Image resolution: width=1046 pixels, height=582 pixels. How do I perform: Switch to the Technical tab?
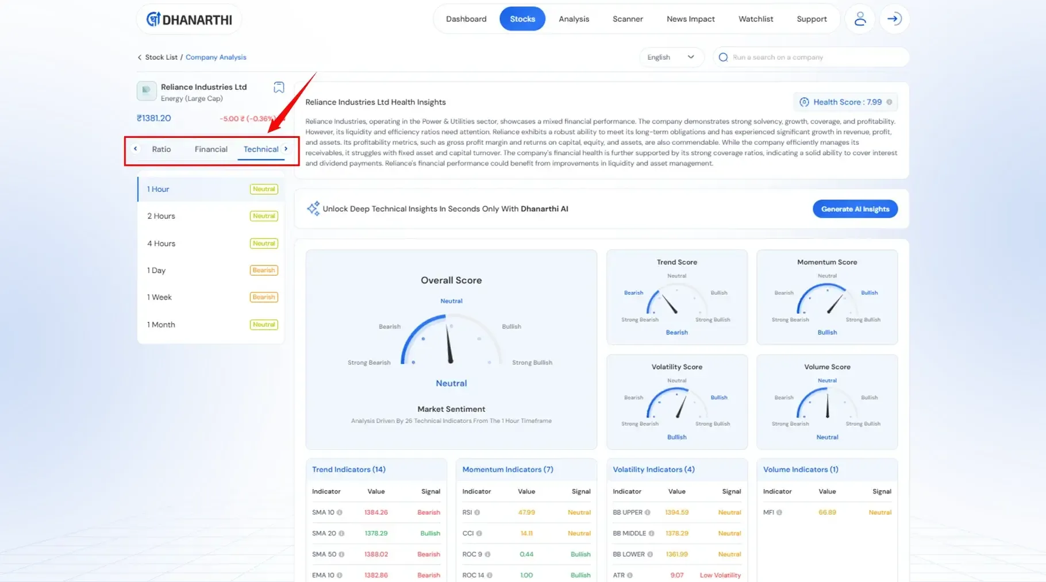pos(261,149)
